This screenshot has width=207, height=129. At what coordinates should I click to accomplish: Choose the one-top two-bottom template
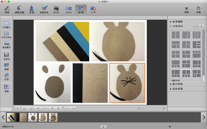click(x=176, y=45)
